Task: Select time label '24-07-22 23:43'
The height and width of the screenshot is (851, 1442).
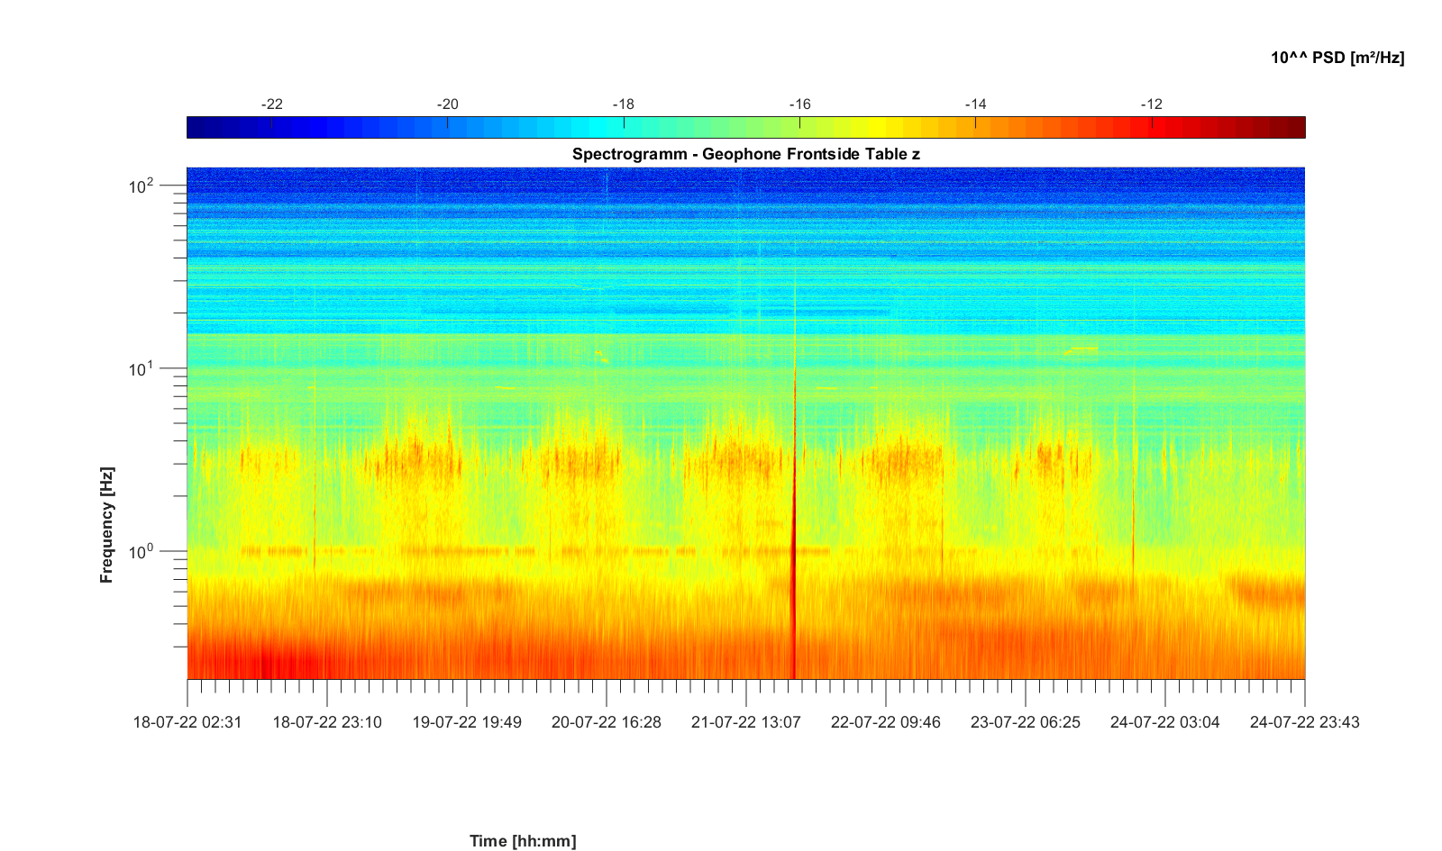Action: [x=1304, y=722]
